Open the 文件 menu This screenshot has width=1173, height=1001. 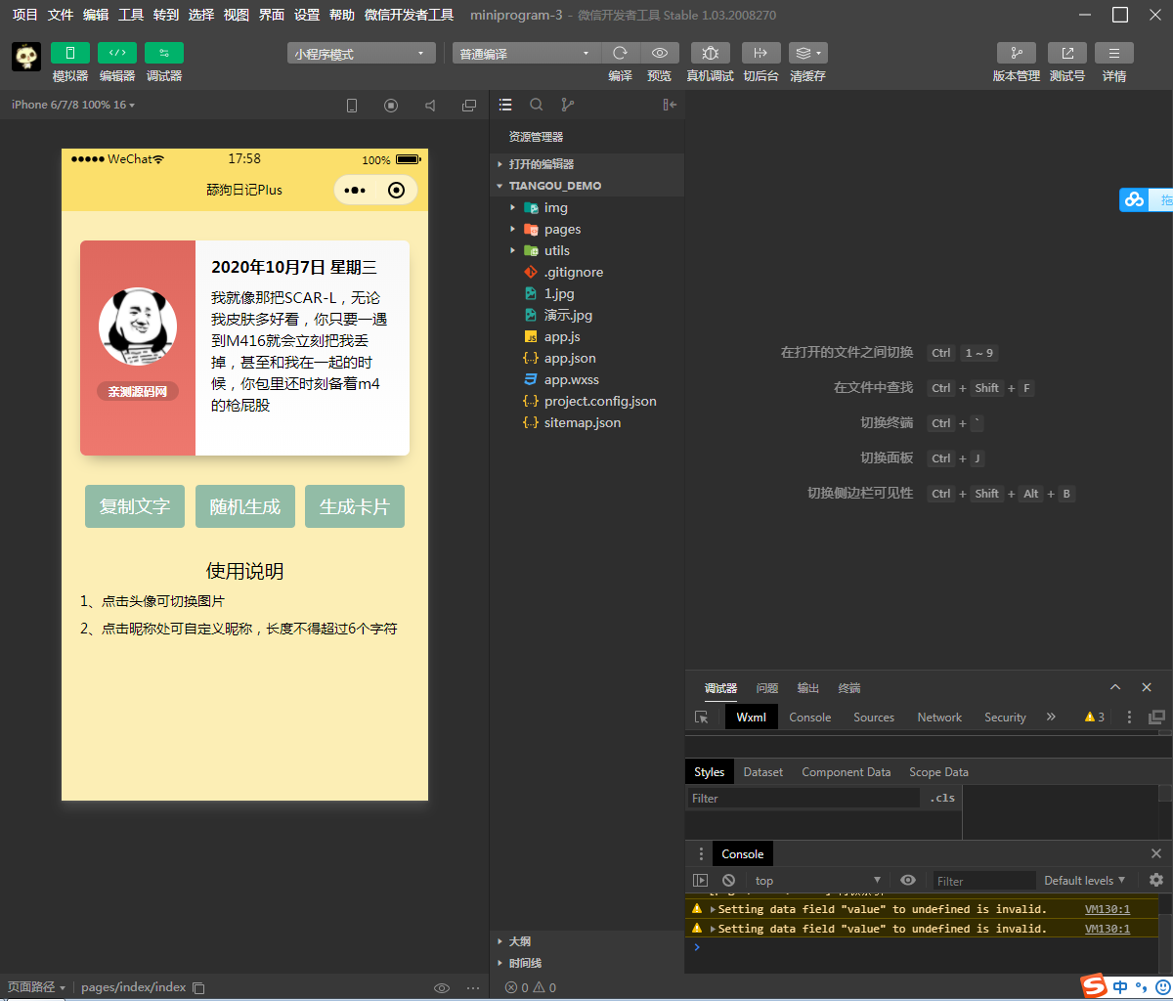(x=61, y=15)
